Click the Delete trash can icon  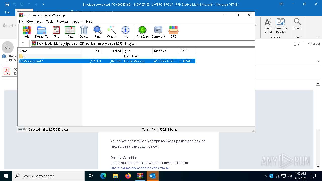click(x=84, y=32)
